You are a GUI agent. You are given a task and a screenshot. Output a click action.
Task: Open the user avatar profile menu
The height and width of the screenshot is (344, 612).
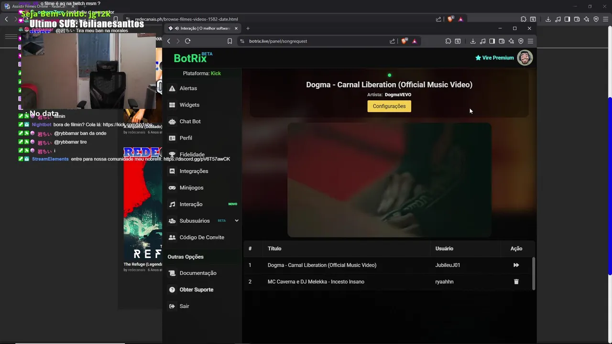[525, 58]
